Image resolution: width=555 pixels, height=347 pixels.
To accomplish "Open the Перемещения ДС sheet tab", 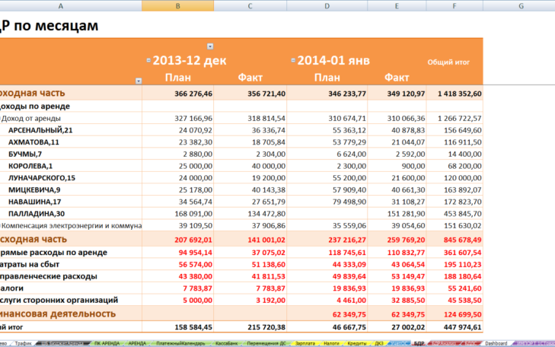I will pyautogui.click(x=266, y=343).
